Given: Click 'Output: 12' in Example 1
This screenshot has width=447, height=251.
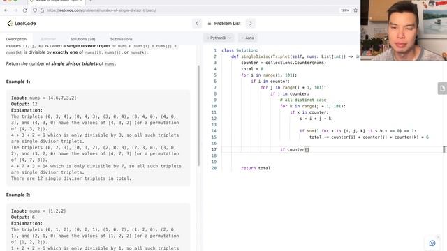Looking at the screenshot, I should tap(24, 104).
